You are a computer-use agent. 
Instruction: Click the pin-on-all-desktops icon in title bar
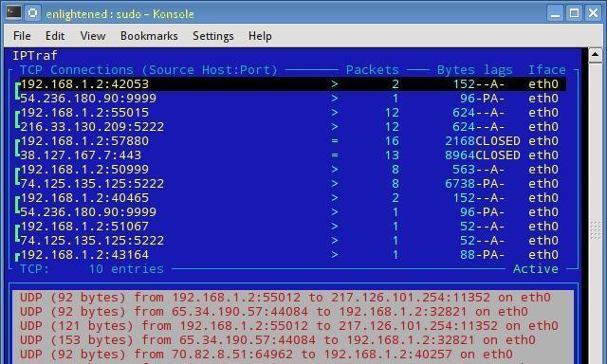tap(33, 12)
